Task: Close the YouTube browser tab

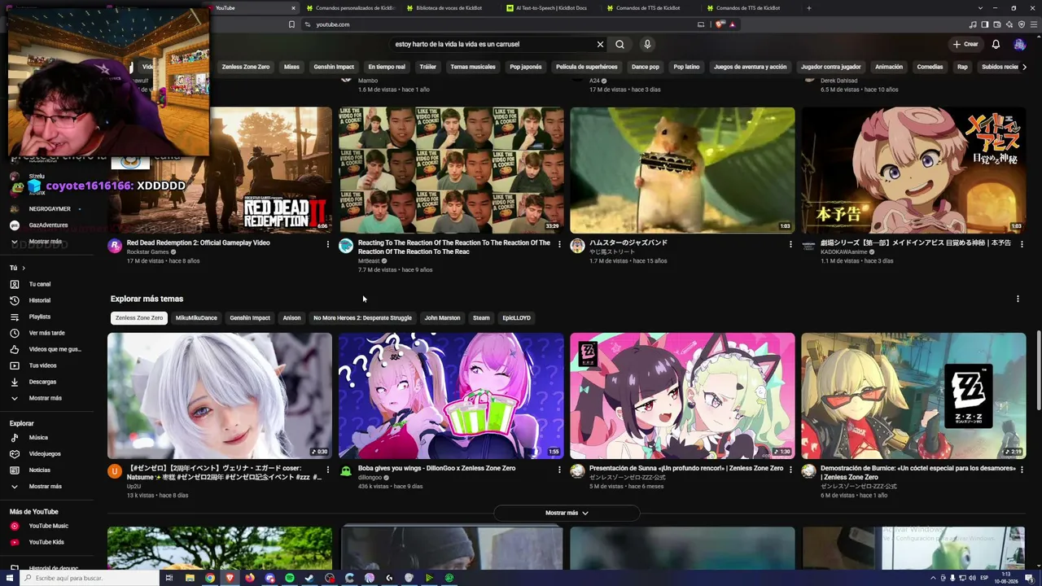Action: point(293,8)
